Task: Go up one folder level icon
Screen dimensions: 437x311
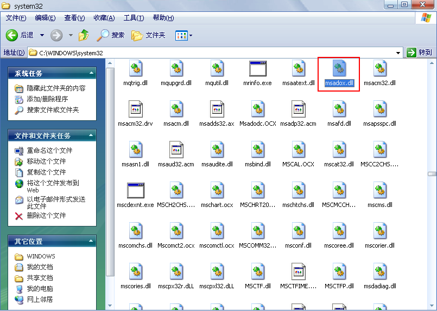Action: (84, 35)
